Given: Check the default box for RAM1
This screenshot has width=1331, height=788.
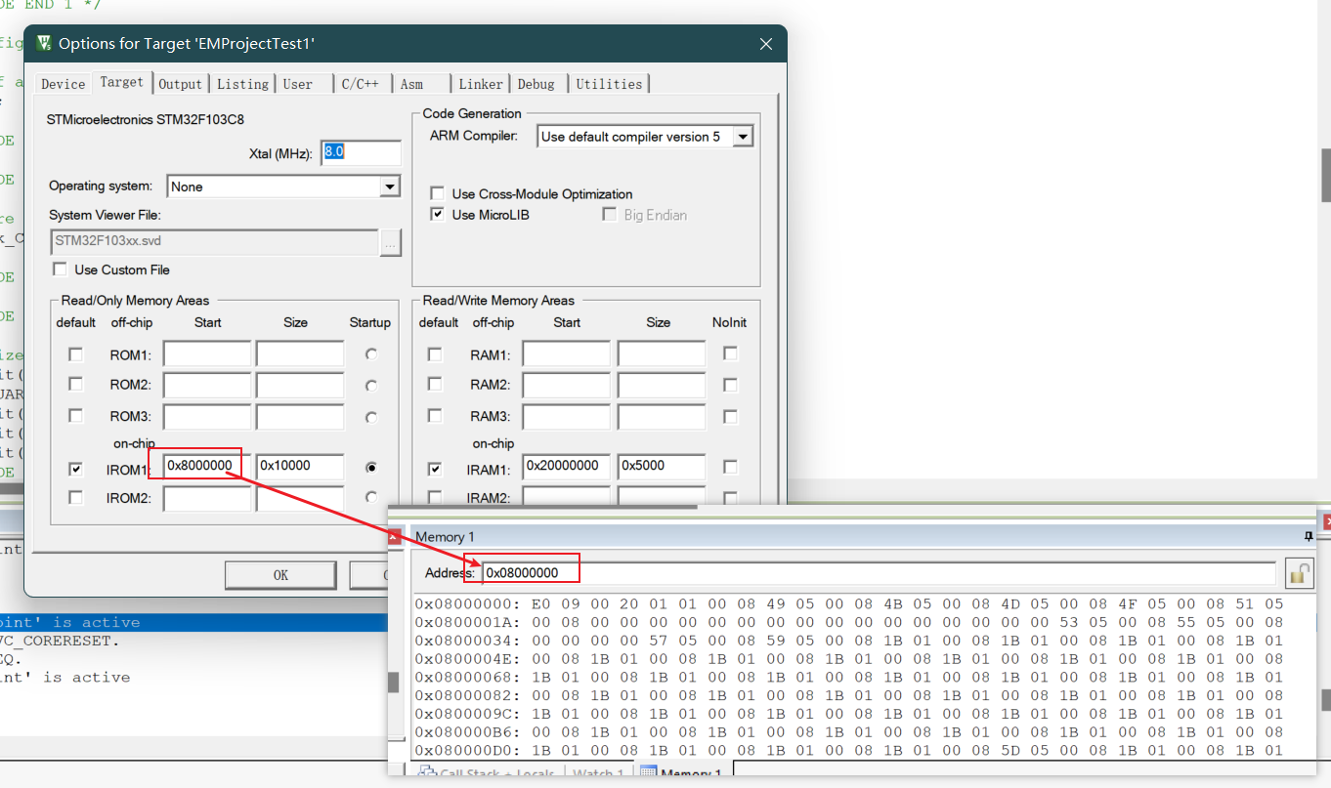Looking at the screenshot, I should [435, 354].
